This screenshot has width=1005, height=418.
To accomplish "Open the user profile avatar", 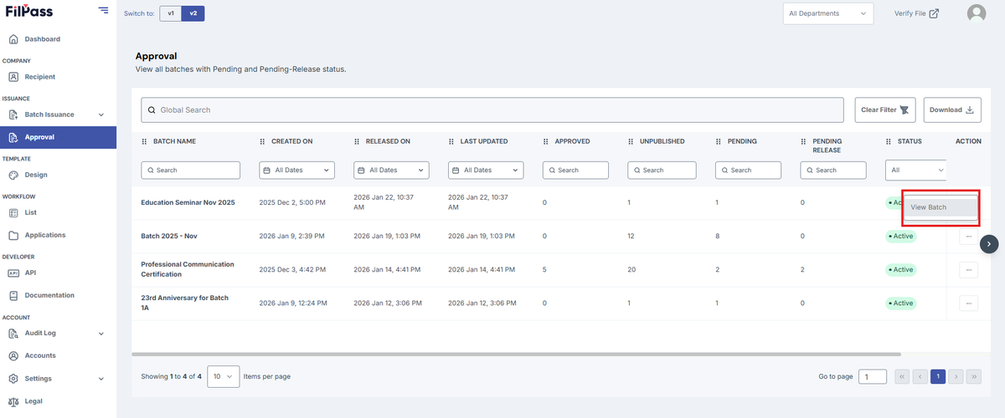I will [977, 13].
